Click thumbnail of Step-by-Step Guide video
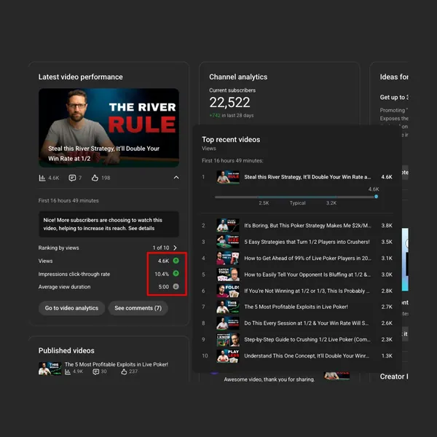Image resolution: width=437 pixels, height=437 pixels. (228, 339)
